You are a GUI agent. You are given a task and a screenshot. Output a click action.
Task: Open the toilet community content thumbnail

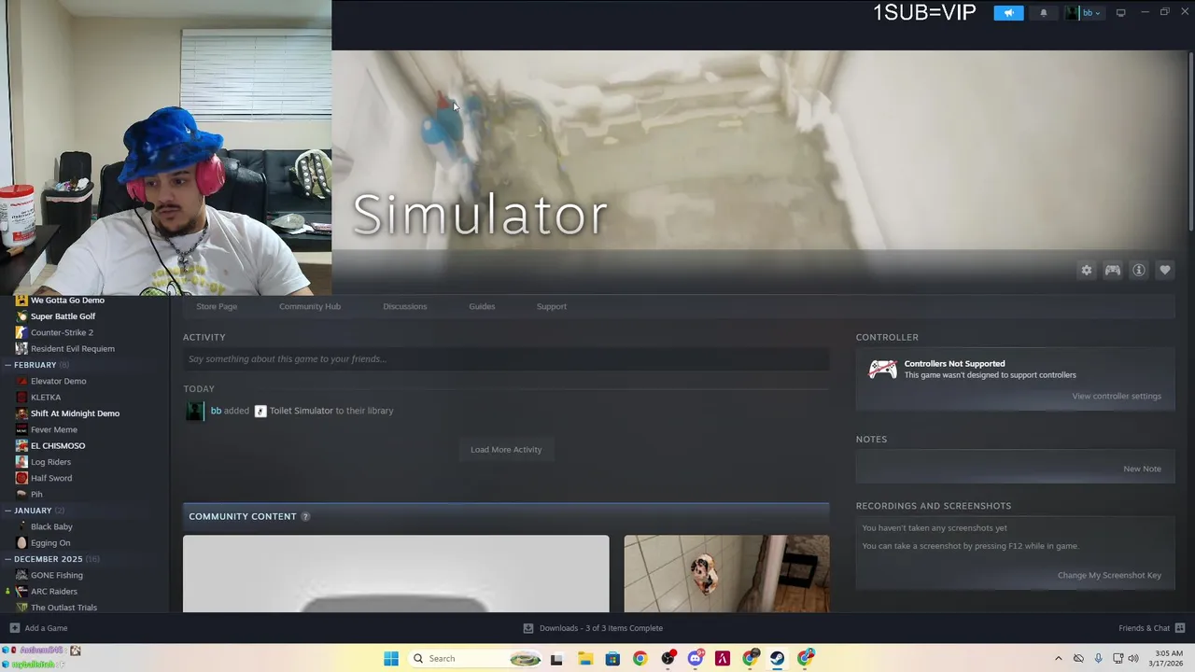[396, 574]
